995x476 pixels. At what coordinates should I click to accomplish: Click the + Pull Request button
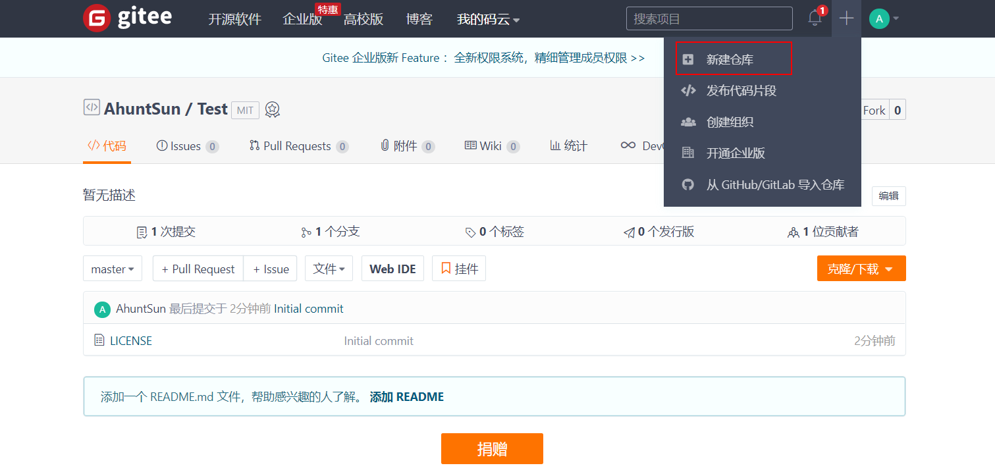tap(198, 269)
